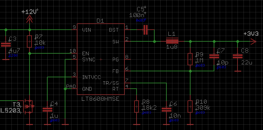Screen dimensions: 263x130
Task: Select the C4 1u capacitor symbol
Action: (48, 110)
